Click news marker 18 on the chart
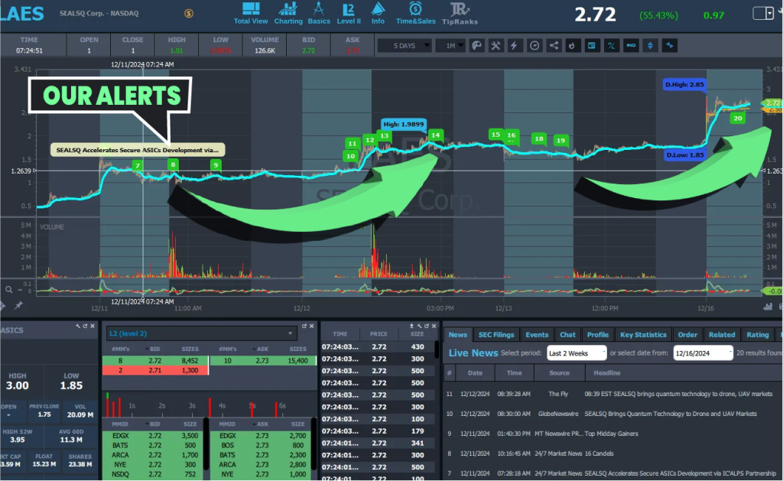 pyautogui.click(x=539, y=139)
